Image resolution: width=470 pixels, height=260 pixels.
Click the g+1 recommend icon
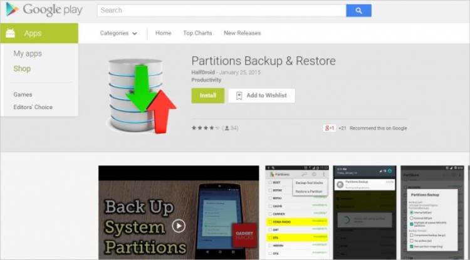pyautogui.click(x=330, y=128)
